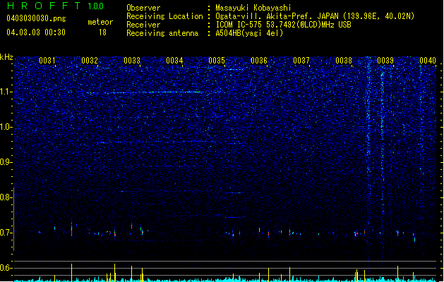The image size is (444, 282).
Task: Click the kHz axis unit label
Action: [6, 57]
